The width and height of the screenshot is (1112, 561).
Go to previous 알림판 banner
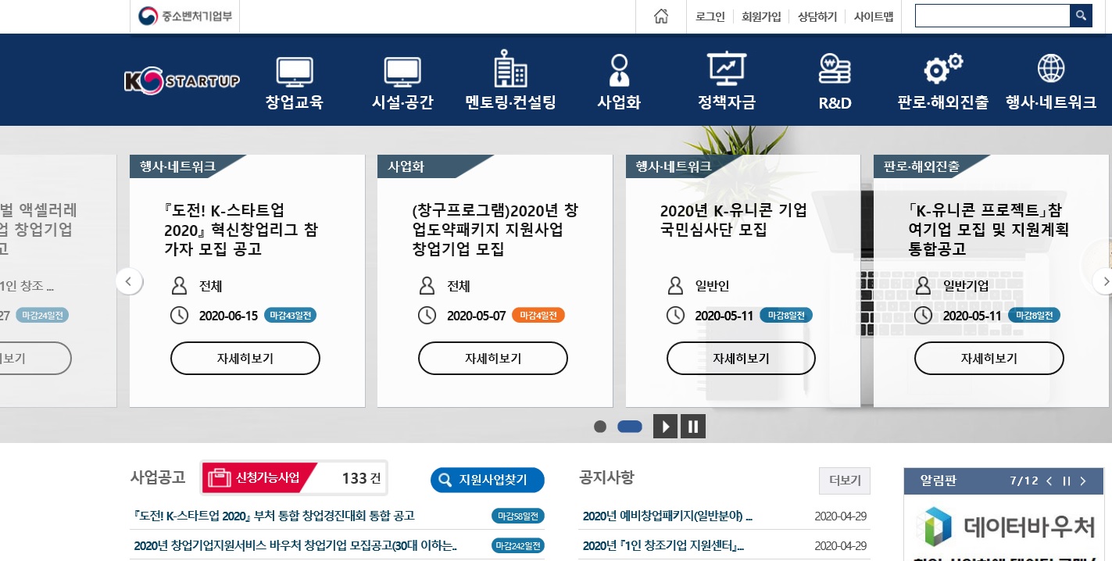(x=1049, y=481)
